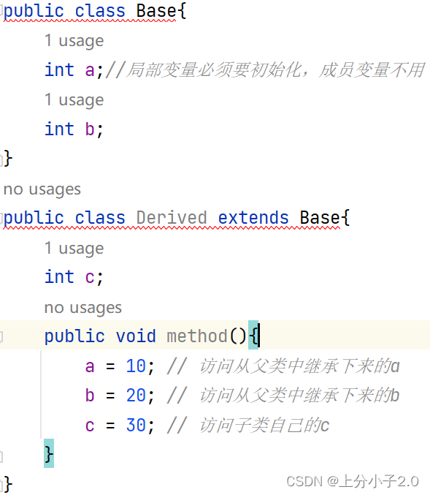Click field name b in 'int b;'
Viewport: 430px width, 495px height.
[x=90, y=129]
